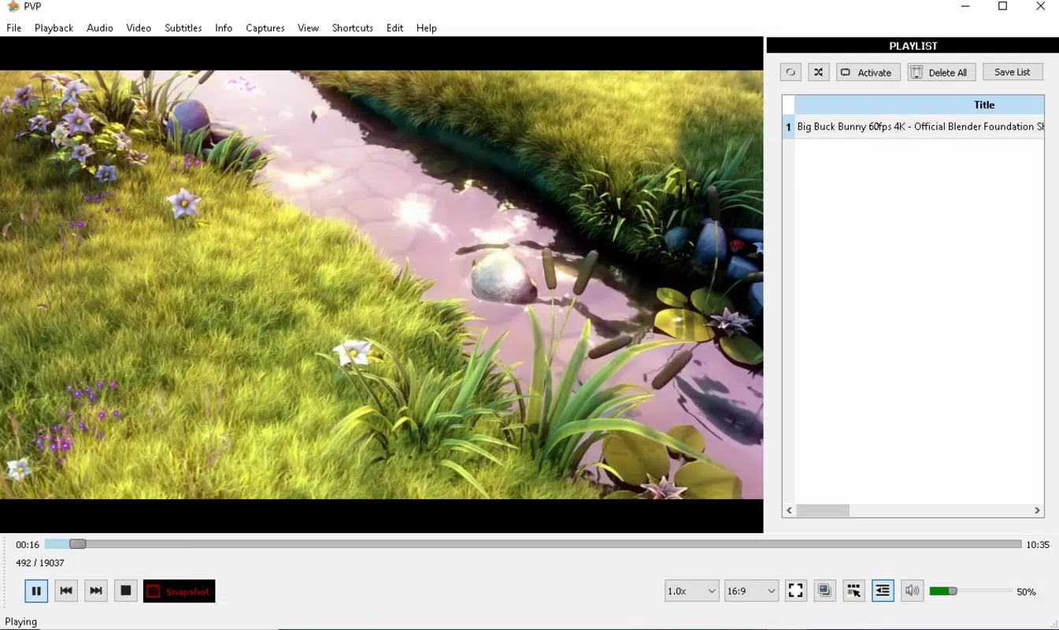Viewport: 1059px width, 630px height.
Task: Pause the video playback
Action: [36, 591]
